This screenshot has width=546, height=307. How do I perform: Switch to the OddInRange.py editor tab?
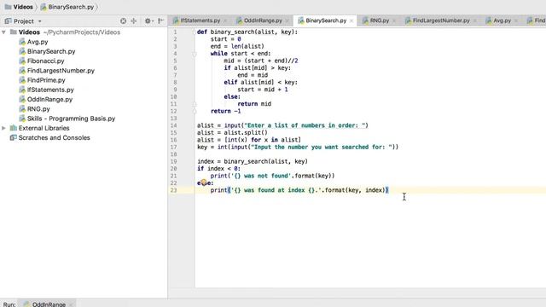click(x=263, y=20)
